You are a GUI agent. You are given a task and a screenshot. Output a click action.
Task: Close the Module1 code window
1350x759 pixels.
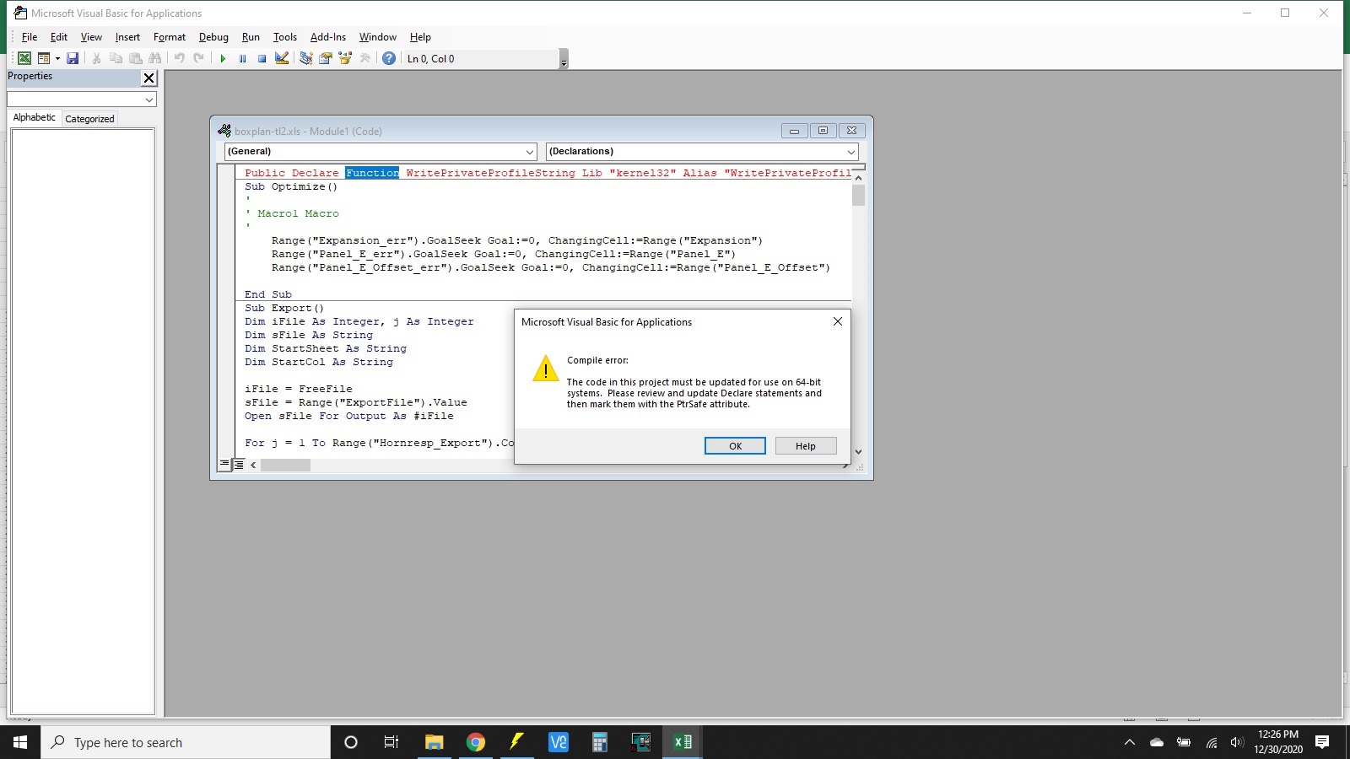tap(851, 131)
